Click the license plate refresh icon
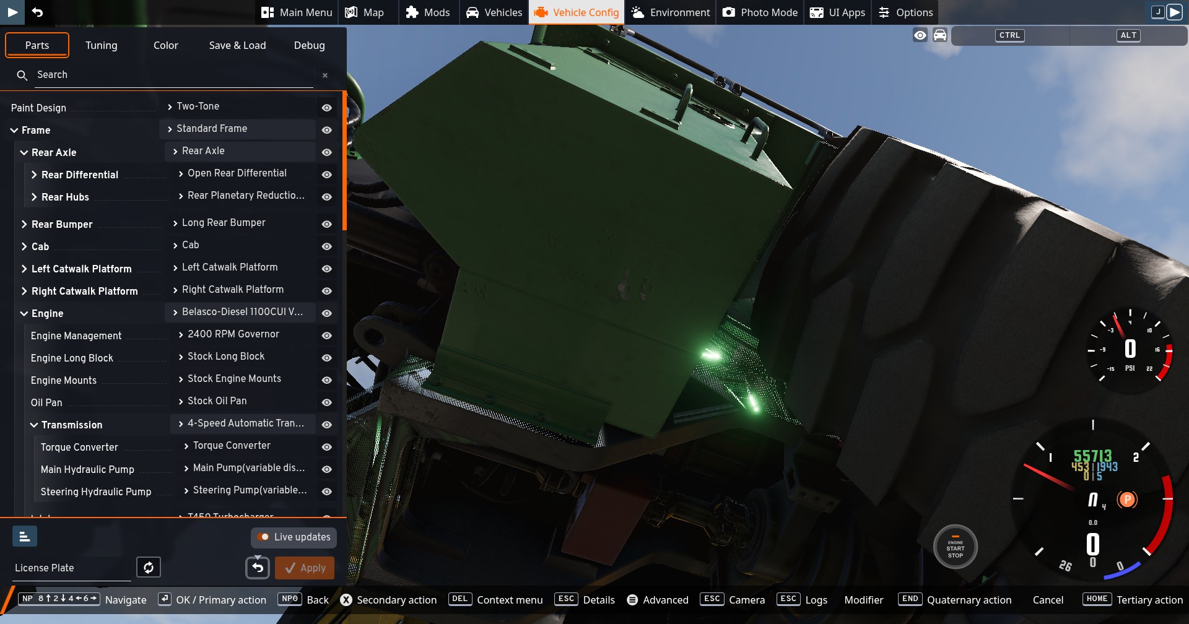 (x=149, y=567)
